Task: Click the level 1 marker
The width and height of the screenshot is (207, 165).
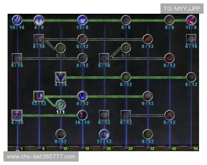Action: (21, 148)
